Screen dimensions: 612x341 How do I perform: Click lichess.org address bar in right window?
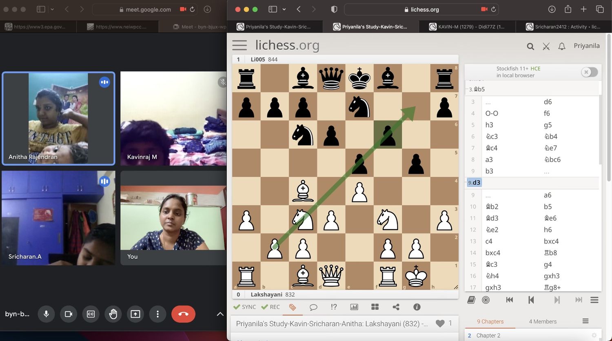pyautogui.click(x=422, y=9)
